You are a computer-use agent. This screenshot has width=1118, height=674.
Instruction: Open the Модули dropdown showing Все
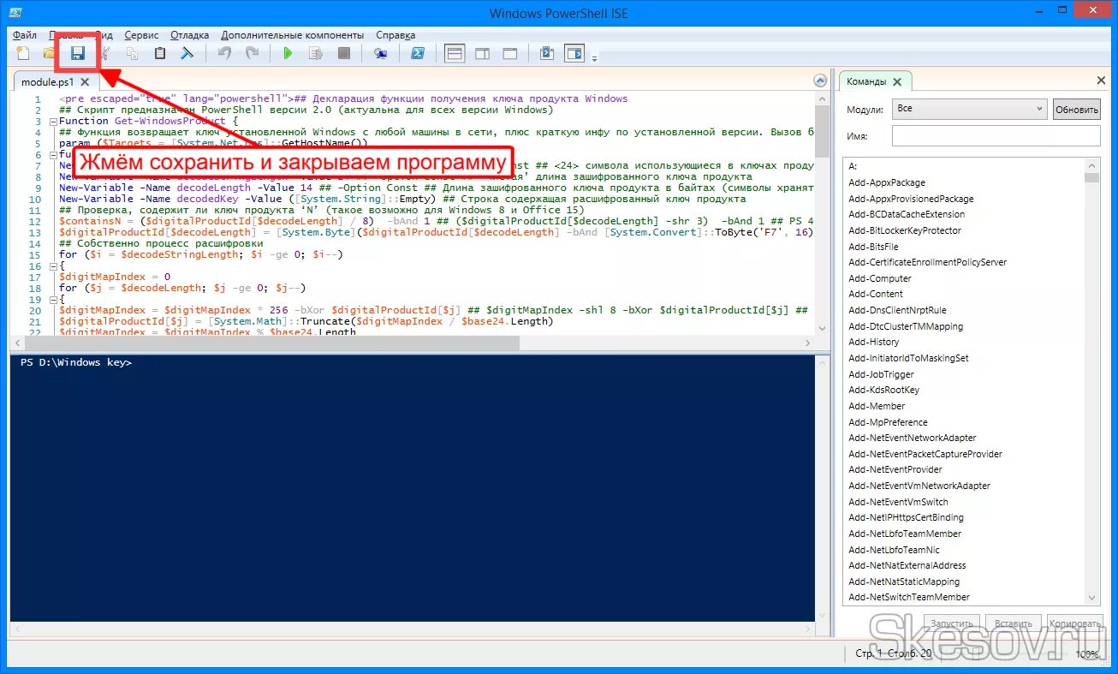tap(969, 109)
